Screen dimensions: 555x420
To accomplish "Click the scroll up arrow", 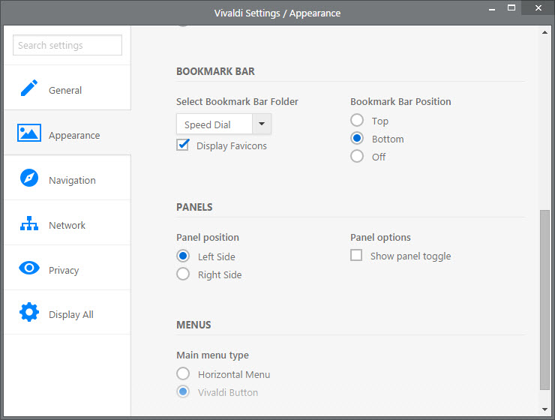I will [544, 32].
